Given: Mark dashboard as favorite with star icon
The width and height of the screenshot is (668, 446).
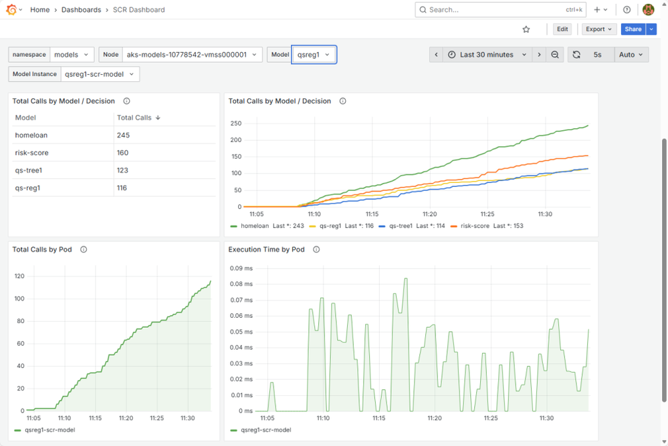Looking at the screenshot, I should (x=526, y=29).
